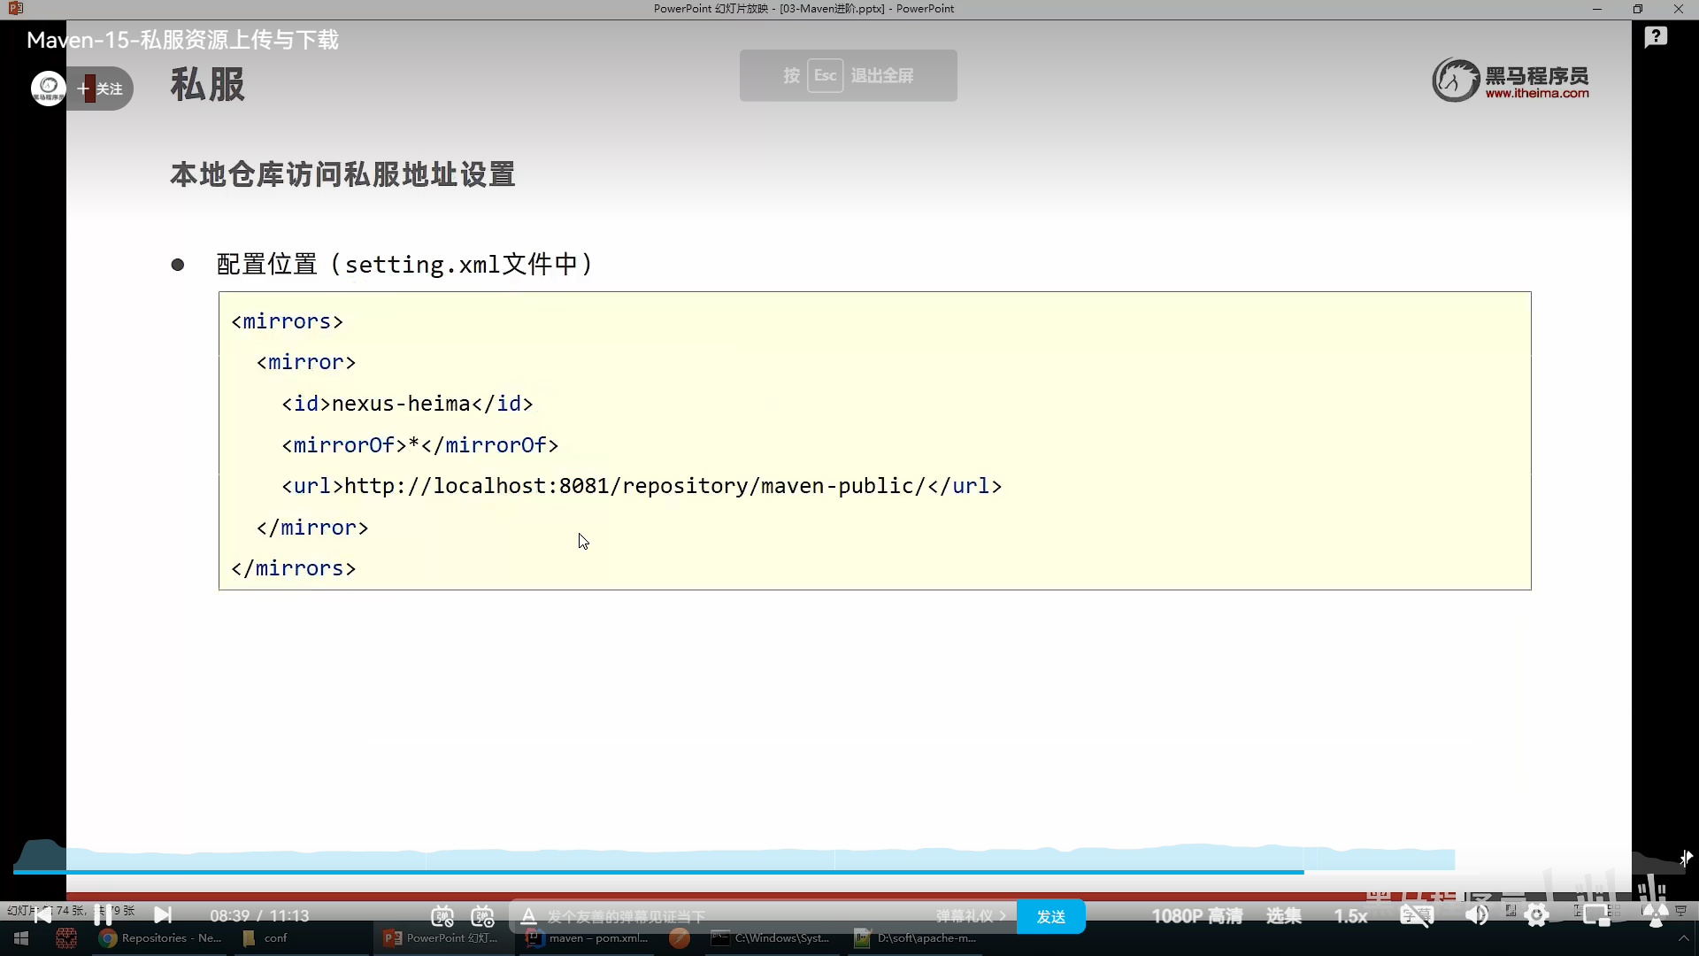Pause the video playback
Viewport: 1699px width, 956px height.
click(x=103, y=914)
